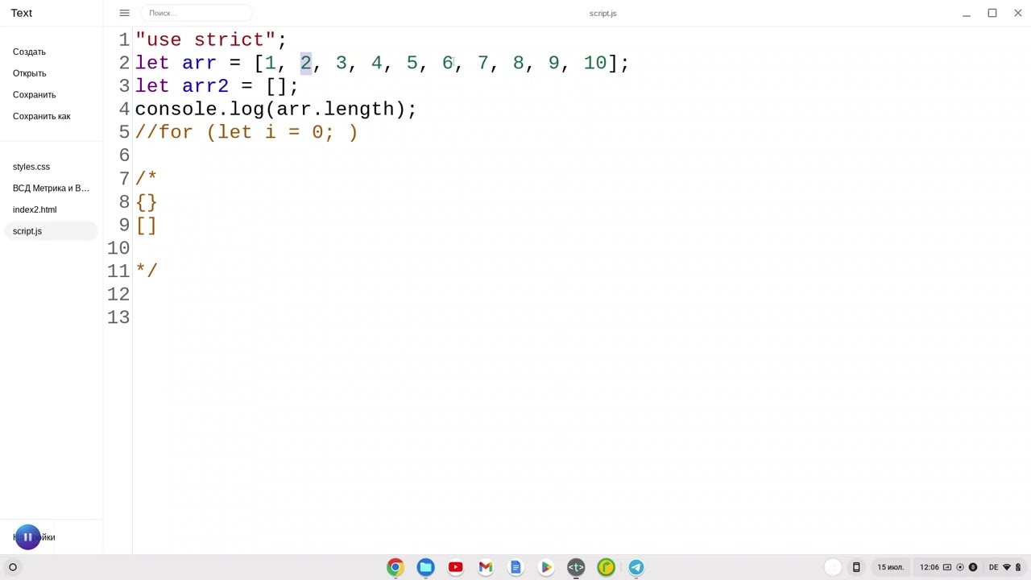Open the hamburger menu in Text app
The height and width of the screenshot is (580, 1031).
click(x=124, y=13)
